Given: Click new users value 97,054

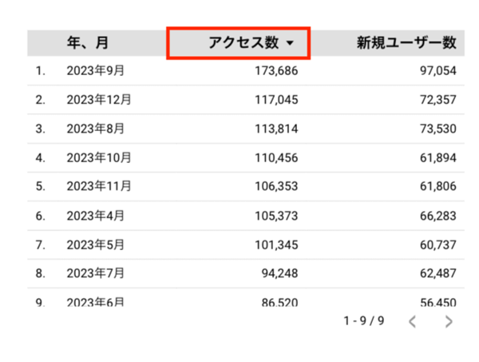Looking at the screenshot, I should click(x=438, y=71).
